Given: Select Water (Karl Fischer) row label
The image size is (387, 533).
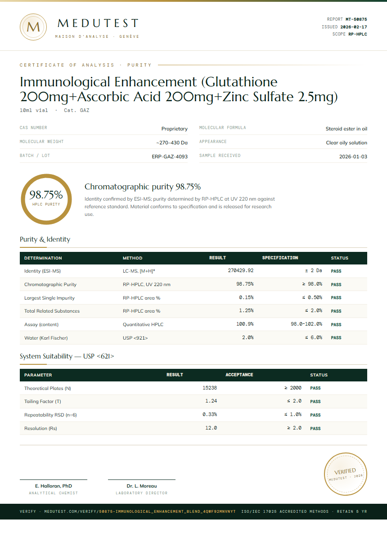Looking at the screenshot, I should coord(46,338).
